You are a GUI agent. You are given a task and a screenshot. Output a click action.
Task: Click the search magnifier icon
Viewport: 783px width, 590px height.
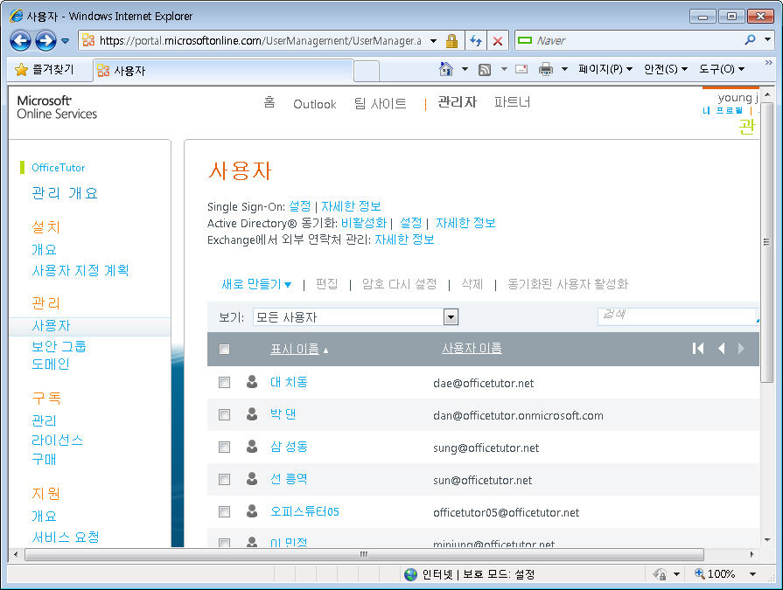pyautogui.click(x=750, y=40)
